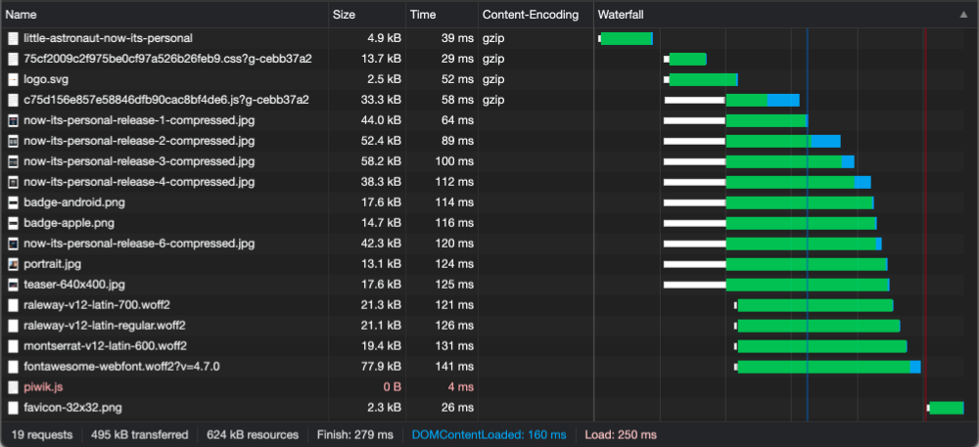Sort by the Time column header
This screenshot has width=979, height=447.
423,16
